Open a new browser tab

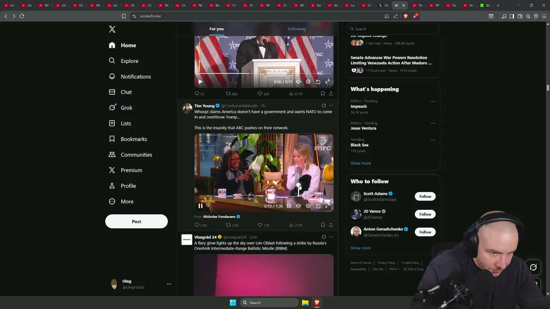click(x=498, y=5)
